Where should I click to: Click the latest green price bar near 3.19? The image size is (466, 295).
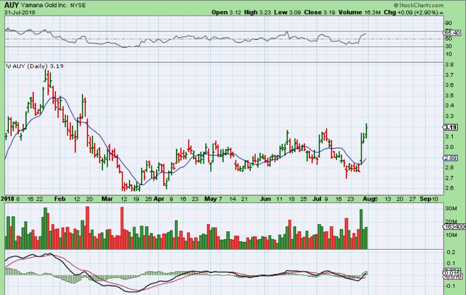366,131
